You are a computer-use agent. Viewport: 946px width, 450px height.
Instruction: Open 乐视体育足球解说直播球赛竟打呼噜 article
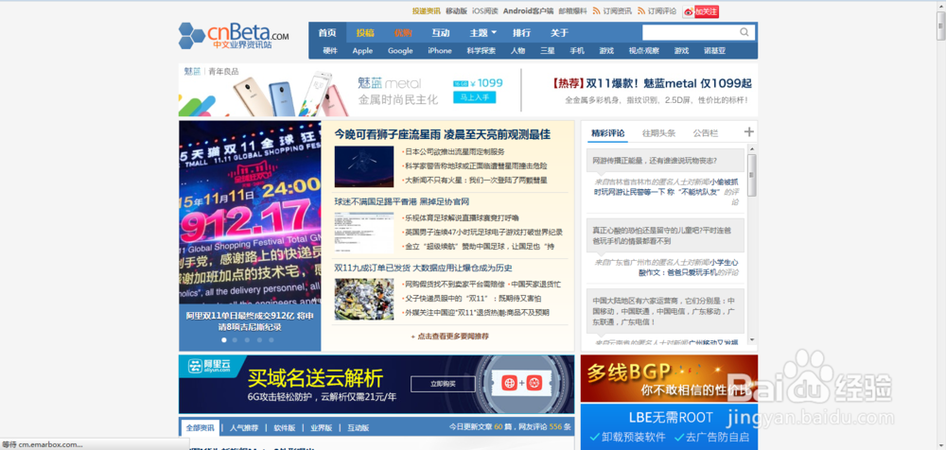click(462, 217)
